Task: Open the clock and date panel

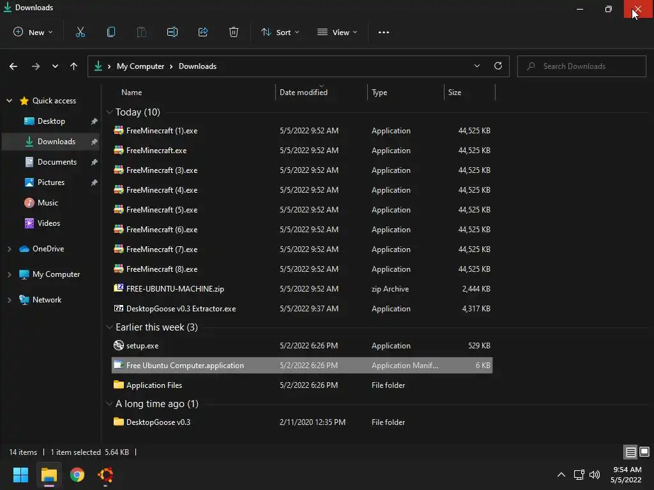Action: 626,475
